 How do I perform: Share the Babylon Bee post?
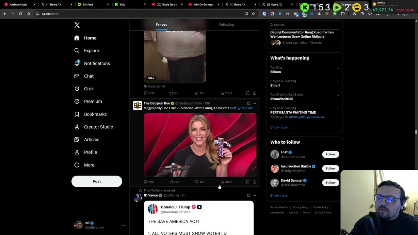pyautogui.click(x=254, y=182)
